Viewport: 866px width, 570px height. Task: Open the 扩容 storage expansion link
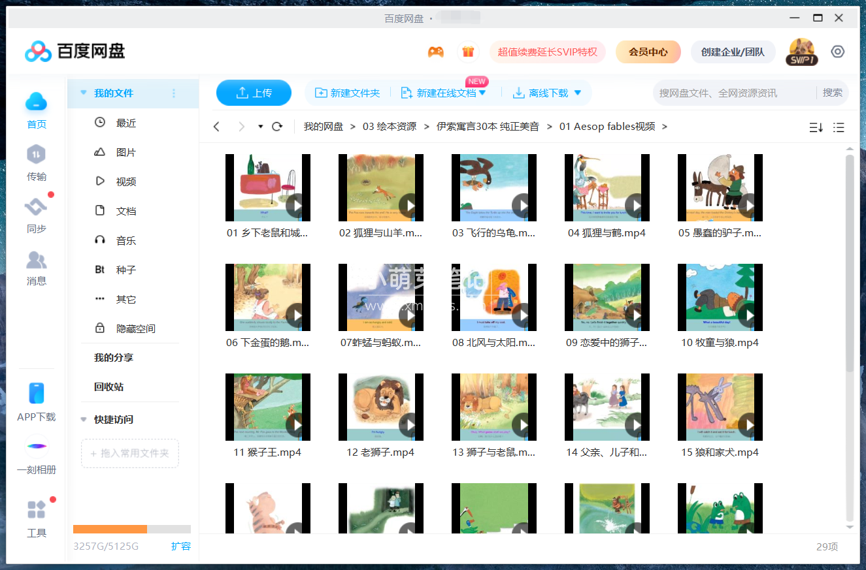tap(181, 546)
